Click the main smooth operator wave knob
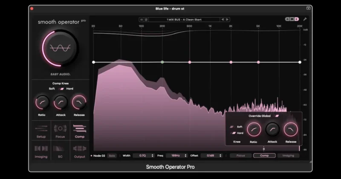The image size is (341, 179). 60,48
